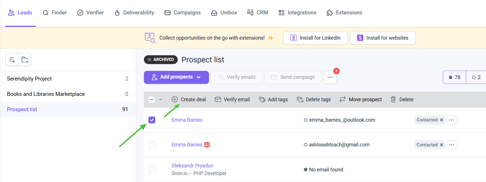Click the Add tags icon
486x182 pixels.
pyautogui.click(x=262, y=99)
